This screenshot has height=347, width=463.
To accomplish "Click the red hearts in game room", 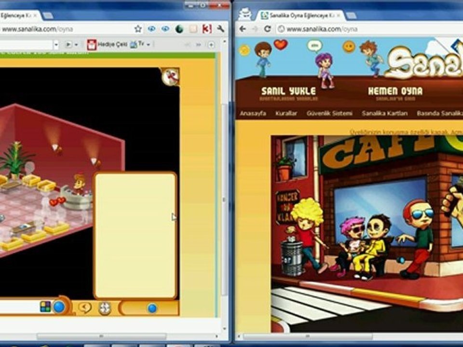I will click(x=57, y=201).
